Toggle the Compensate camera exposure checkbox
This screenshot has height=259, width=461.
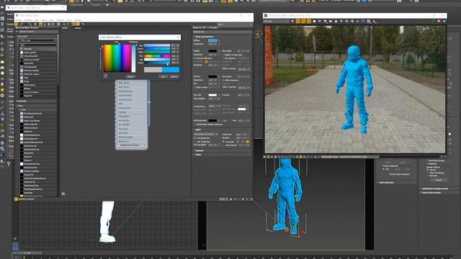tap(194, 124)
